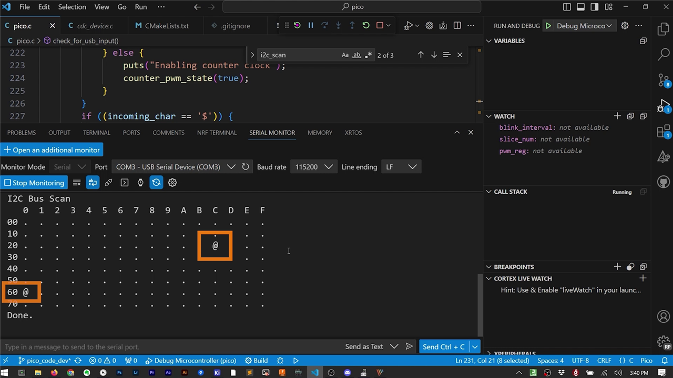Open serial monitor settings gear
Screen dimensions: 673x378
tap(172, 183)
